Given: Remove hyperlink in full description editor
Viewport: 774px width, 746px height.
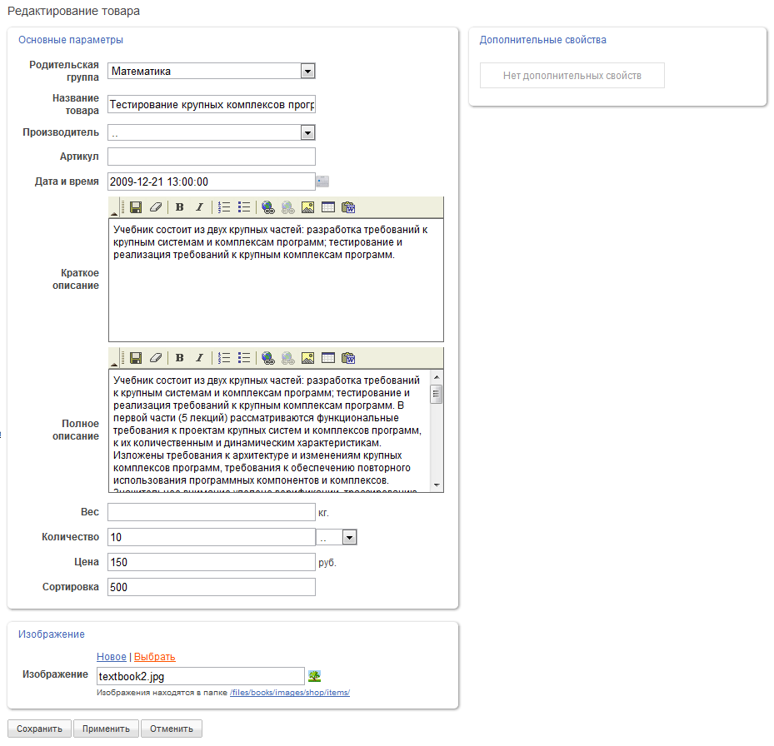Looking at the screenshot, I should click(287, 358).
